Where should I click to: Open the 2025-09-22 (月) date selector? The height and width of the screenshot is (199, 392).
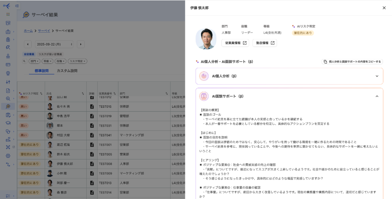pyautogui.click(x=54, y=44)
